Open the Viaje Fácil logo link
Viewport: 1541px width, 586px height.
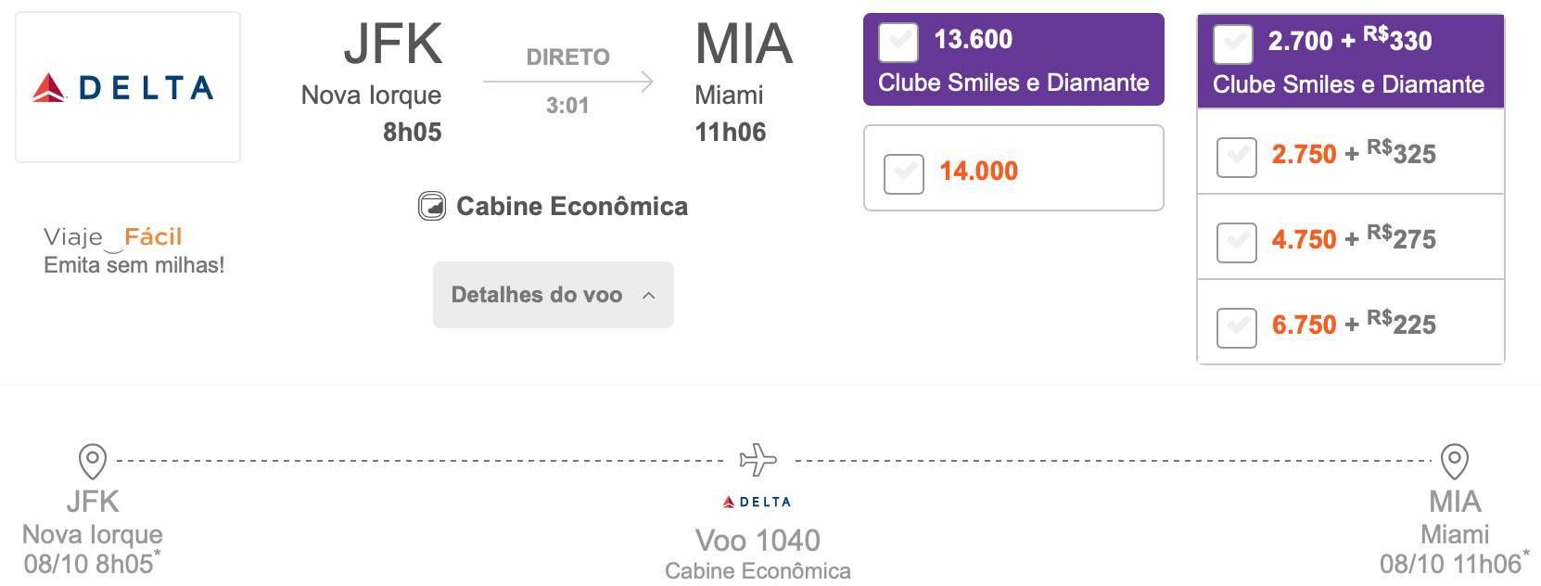[113, 238]
